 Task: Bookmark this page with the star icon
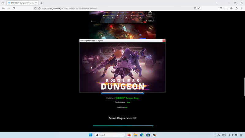click(199, 8)
